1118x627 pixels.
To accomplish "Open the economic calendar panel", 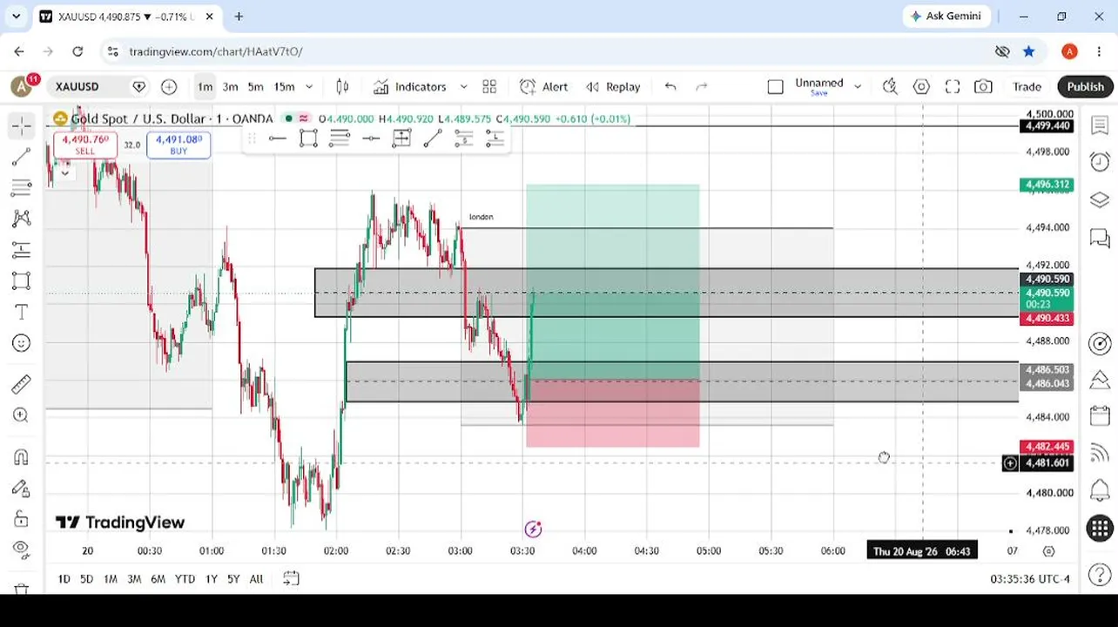I will pyautogui.click(x=1100, y=416).
